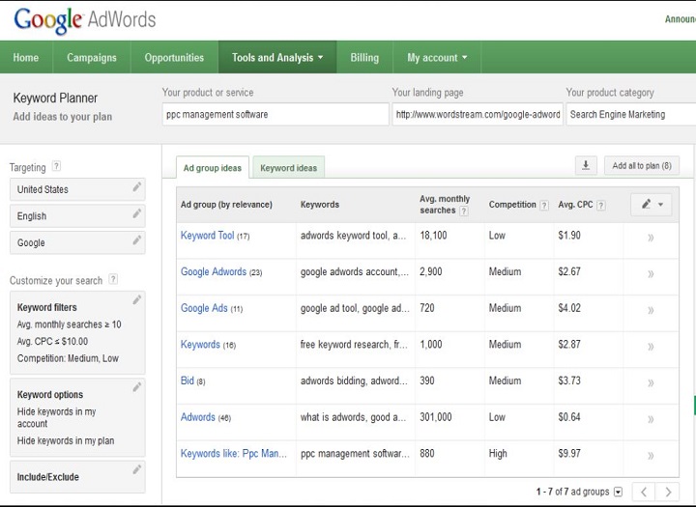Download ad group ideas icon button

pyautogui.click(x=586, y=165)
